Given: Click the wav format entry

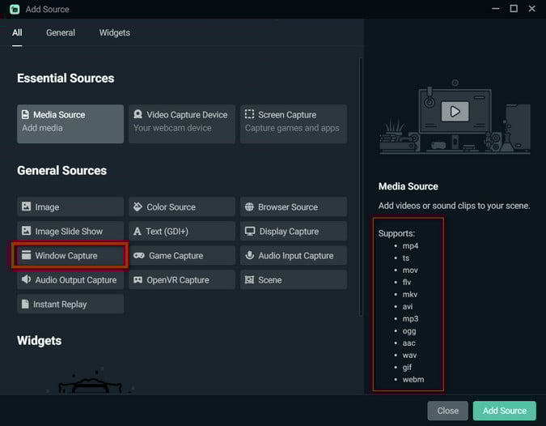Looking at the screenshot, I should [409, 356].
